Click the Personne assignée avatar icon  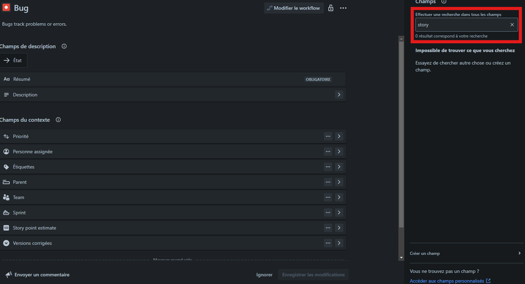point(6,151)
